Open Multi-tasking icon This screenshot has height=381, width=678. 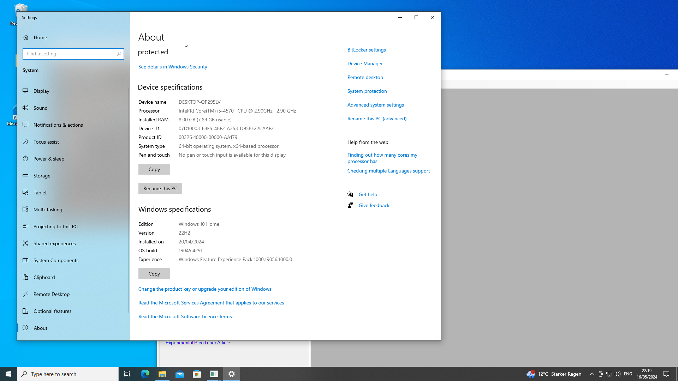25,209
